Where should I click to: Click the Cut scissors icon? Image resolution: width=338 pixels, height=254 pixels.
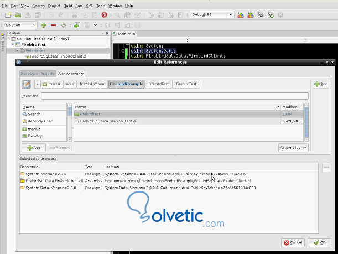74,14
